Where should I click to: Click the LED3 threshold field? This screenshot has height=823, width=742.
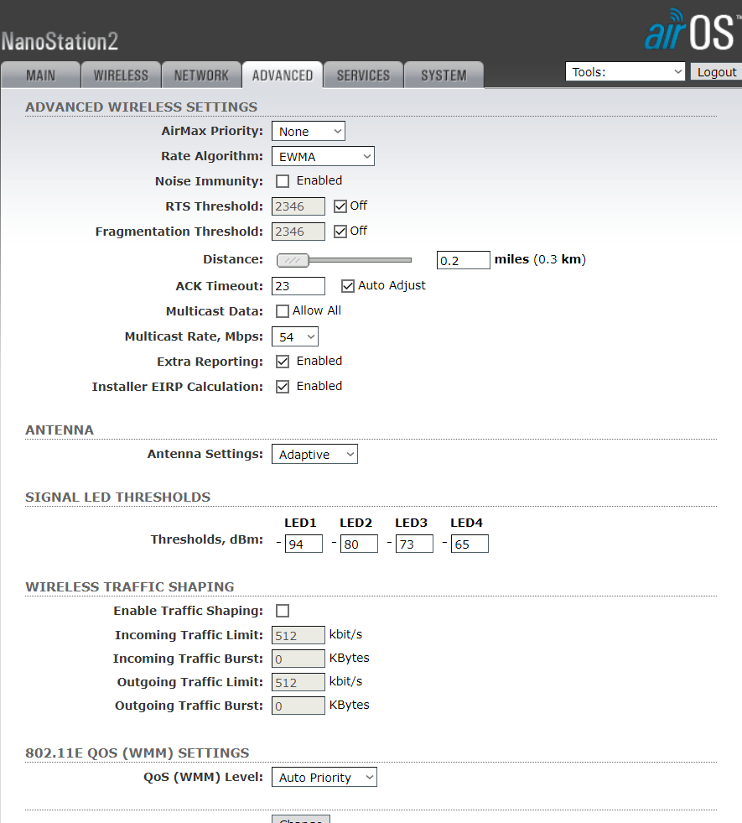pyautogui.click(x=414, y=544)
